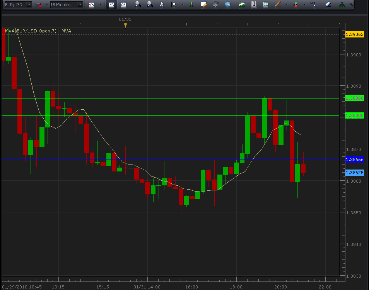Viewport: 369px width, 290px height.
Task: Click the green 1.38805 line price label
Action: [355, 115]
